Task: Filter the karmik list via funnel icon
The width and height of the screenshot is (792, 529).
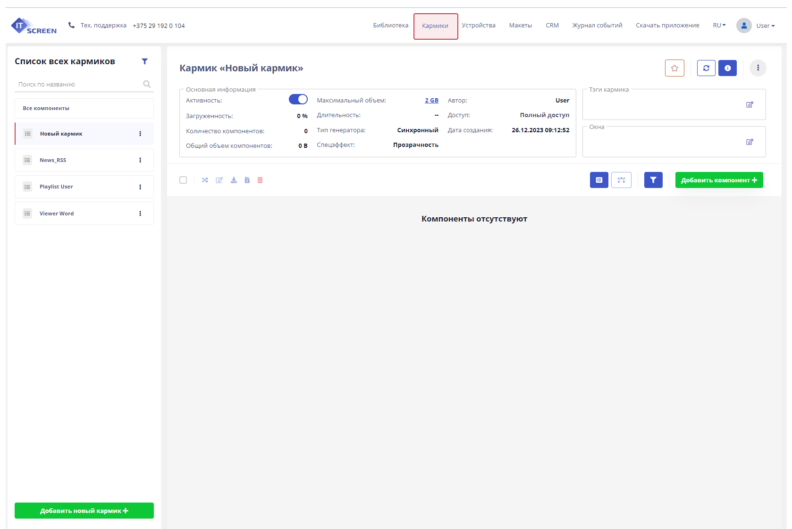Action: pos(145,61)
